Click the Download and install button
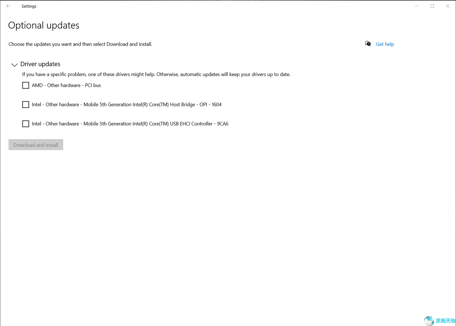This screenshot has height=326, width=456. click(x=36, y=145)
